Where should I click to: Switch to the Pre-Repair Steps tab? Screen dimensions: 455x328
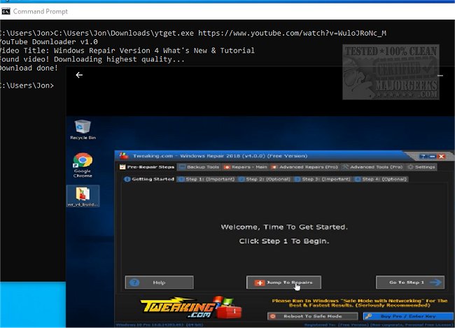(x=147, y=167)
